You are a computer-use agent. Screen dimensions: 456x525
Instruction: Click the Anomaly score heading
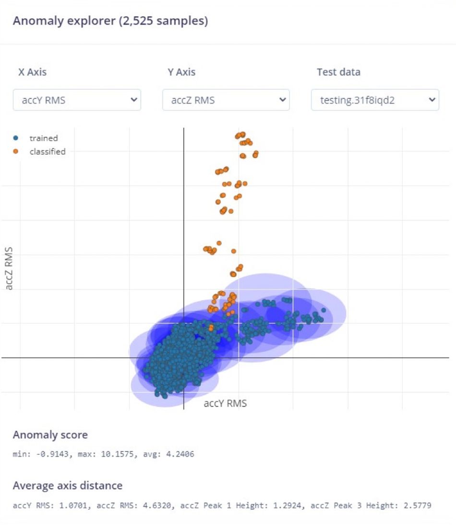[50, 435]
